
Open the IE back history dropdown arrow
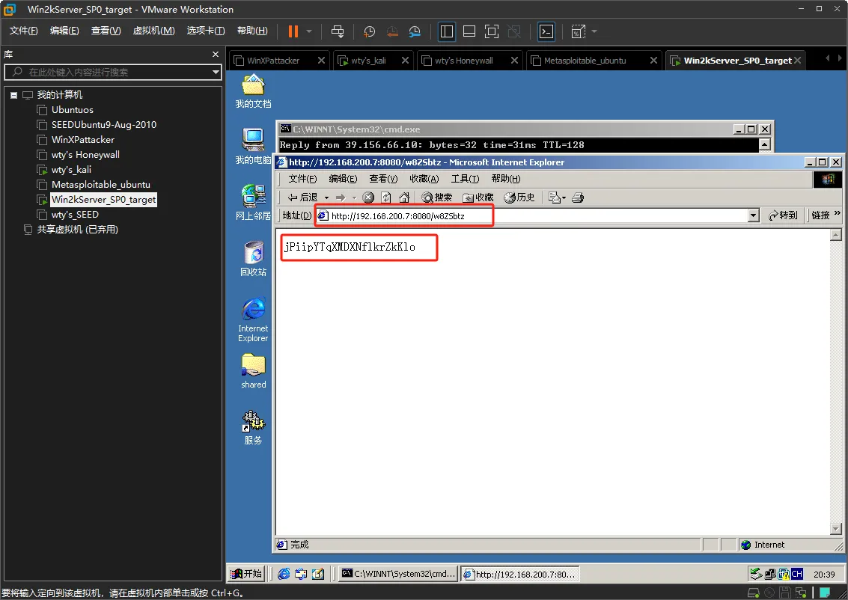pos(326,198)
